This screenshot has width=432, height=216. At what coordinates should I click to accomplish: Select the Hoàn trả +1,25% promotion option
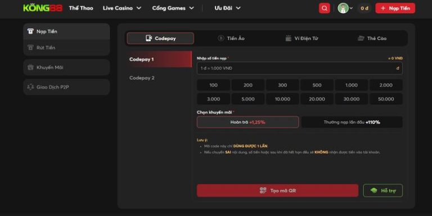(247, 122)
